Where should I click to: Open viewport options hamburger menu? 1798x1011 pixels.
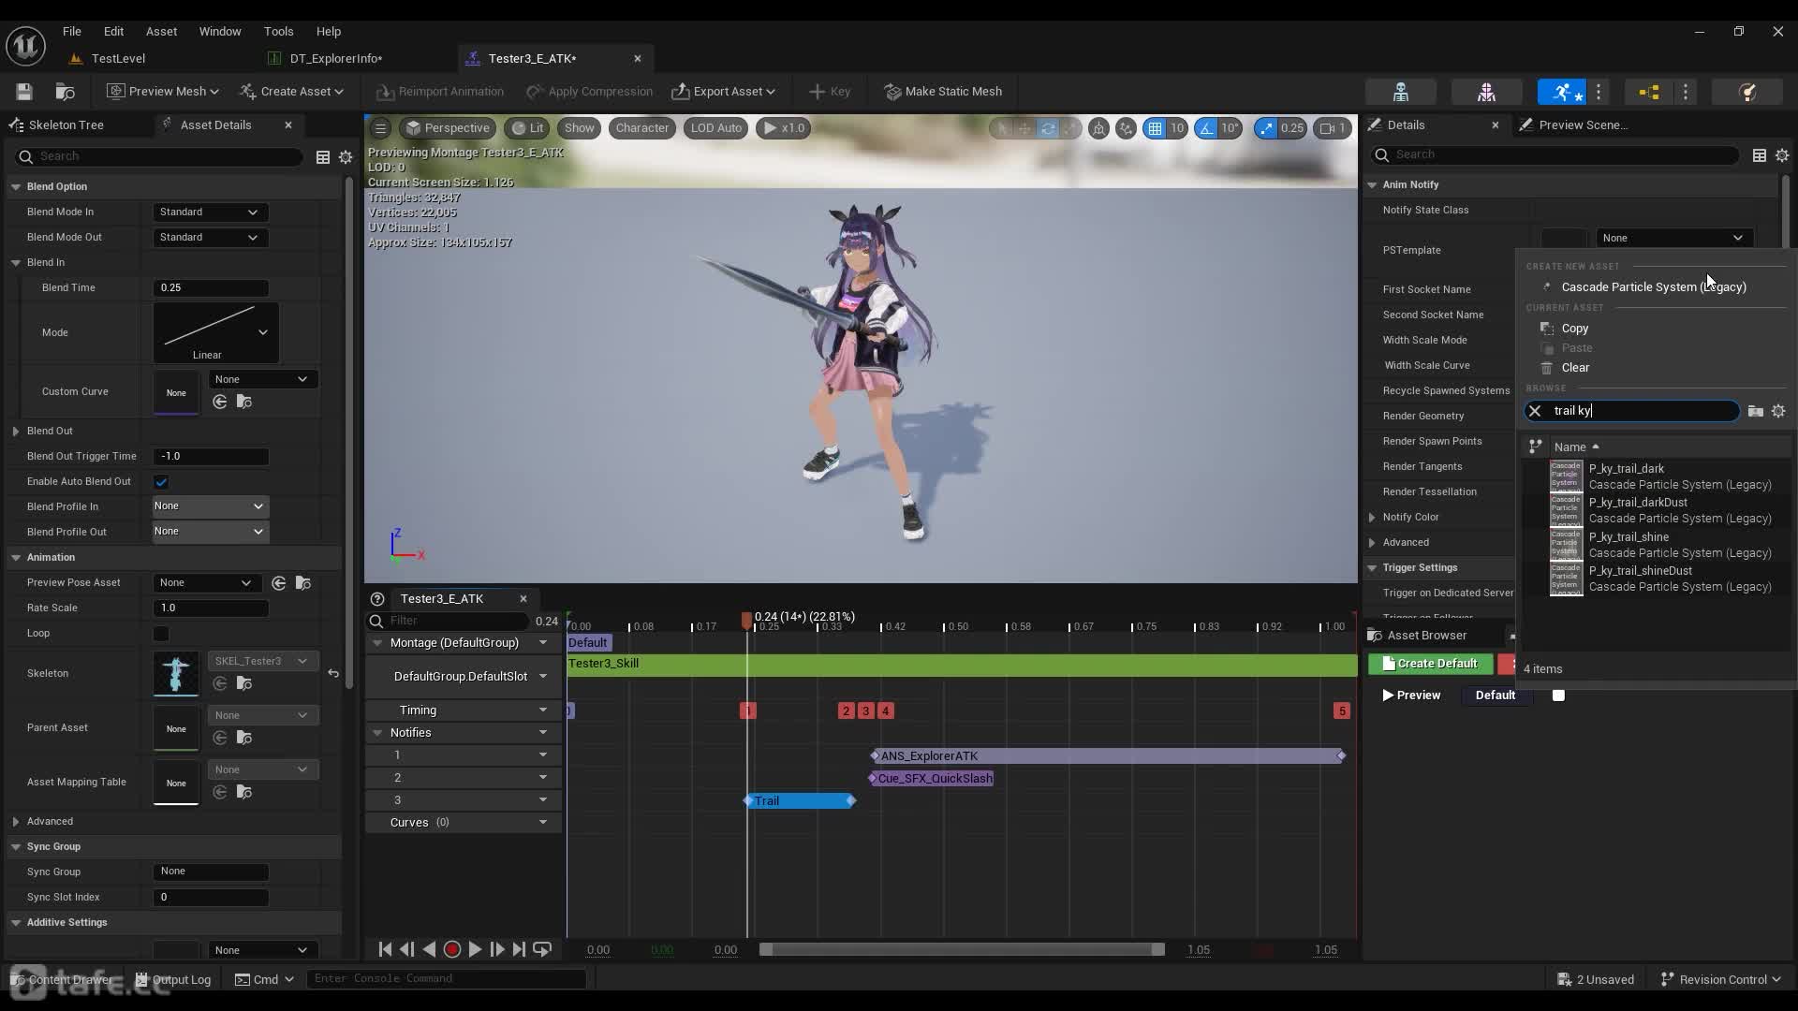pyautogui.click(x=380, y=128)
